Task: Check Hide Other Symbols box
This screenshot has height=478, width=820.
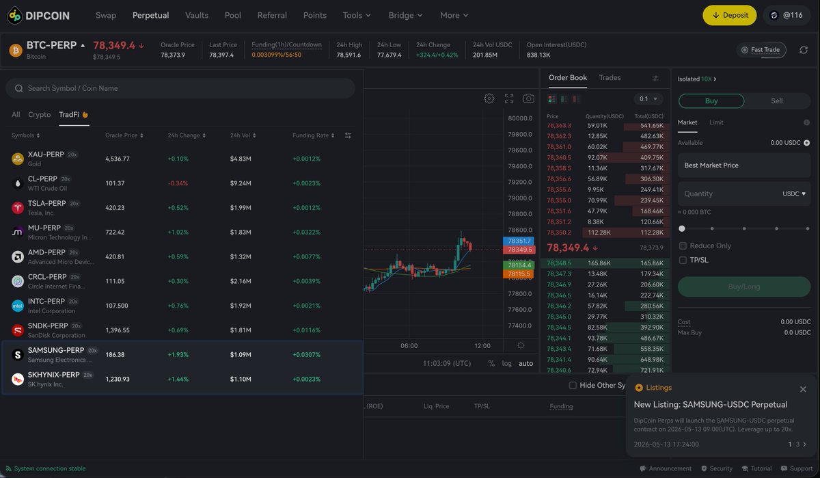Action: pos(573,386)
